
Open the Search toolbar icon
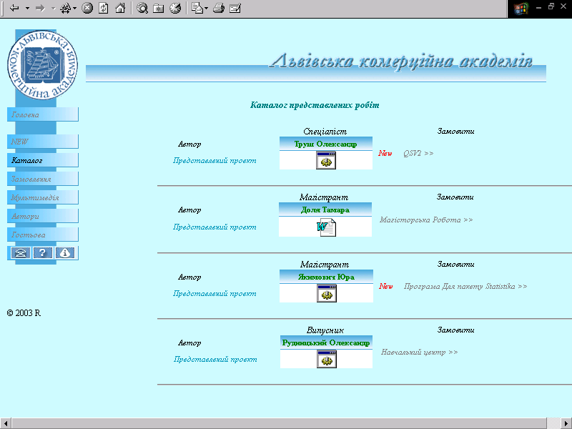click(142, 8)
